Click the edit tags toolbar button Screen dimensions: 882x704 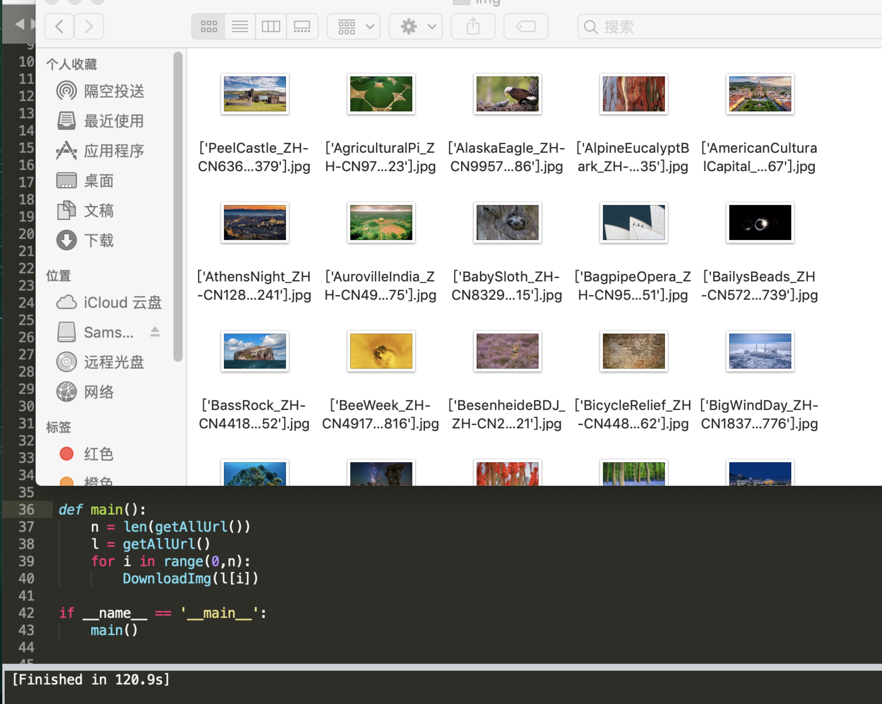[526, 27]
